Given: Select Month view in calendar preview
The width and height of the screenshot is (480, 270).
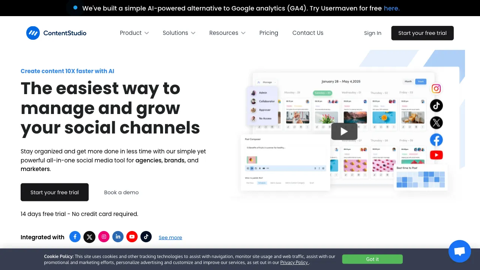Looking at the screenshot, I should pos(408,81).
